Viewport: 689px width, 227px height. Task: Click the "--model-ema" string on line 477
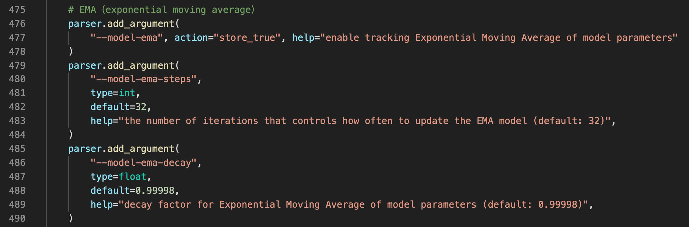click(x=127, y=38)
